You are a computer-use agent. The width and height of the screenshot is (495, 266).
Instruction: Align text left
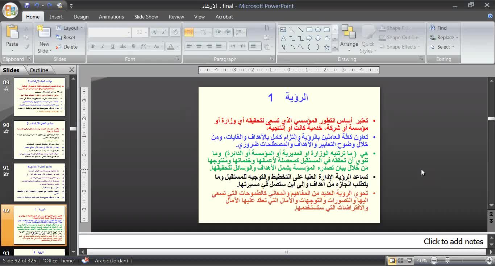[189, 46]
